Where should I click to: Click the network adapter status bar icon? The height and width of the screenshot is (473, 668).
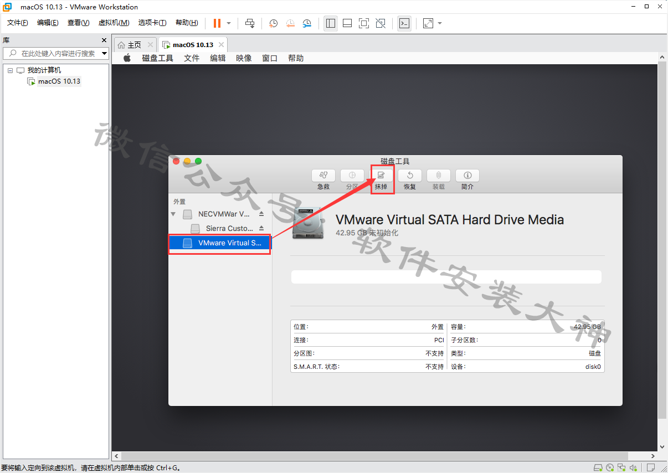tap(621, 468)
